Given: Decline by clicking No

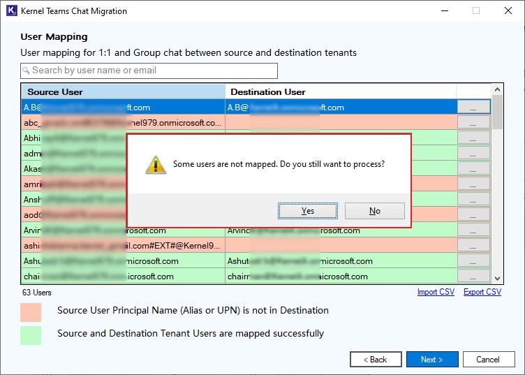Looking at the screenshot, I should click(375, 211).
